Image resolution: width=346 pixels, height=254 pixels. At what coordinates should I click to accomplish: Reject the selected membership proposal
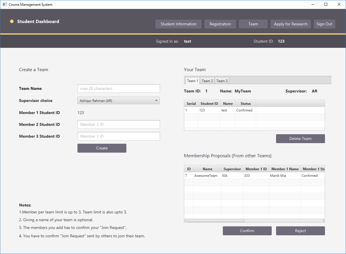(x=301, y=231)
